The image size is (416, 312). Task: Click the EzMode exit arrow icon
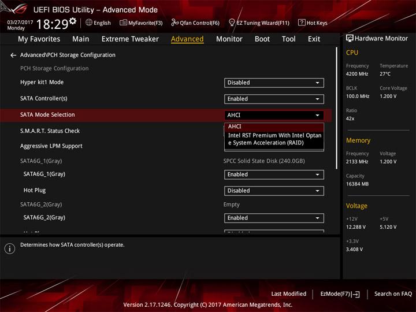tap(356, 294)
